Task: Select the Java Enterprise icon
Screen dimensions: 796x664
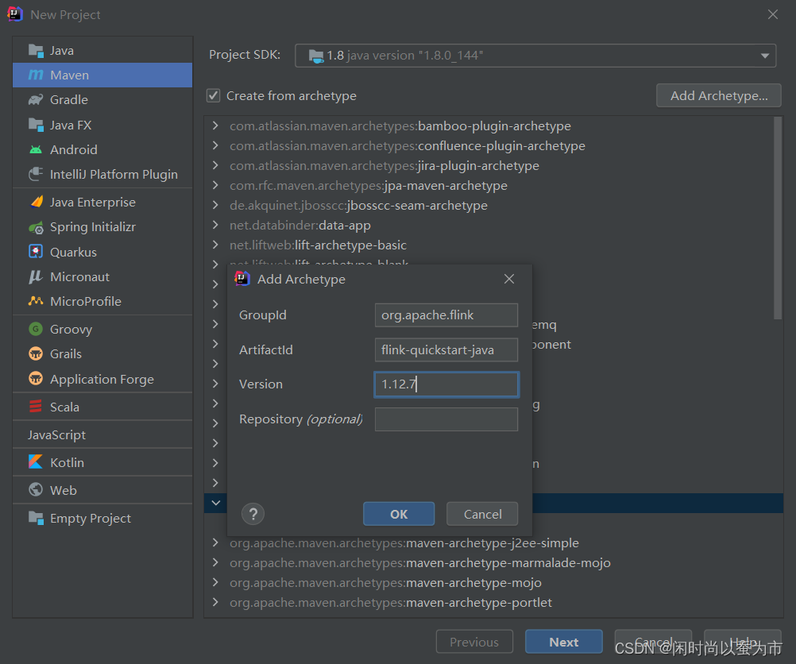Action: click(36, 202)
